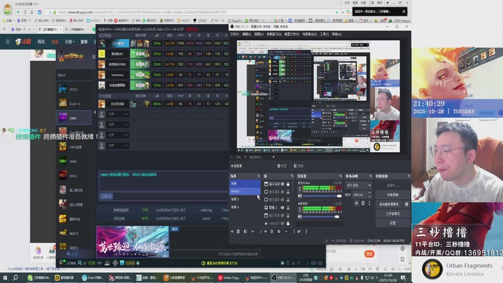Open second empty player slot dropdown
The image size is (503, 283).
pos(118,125)
